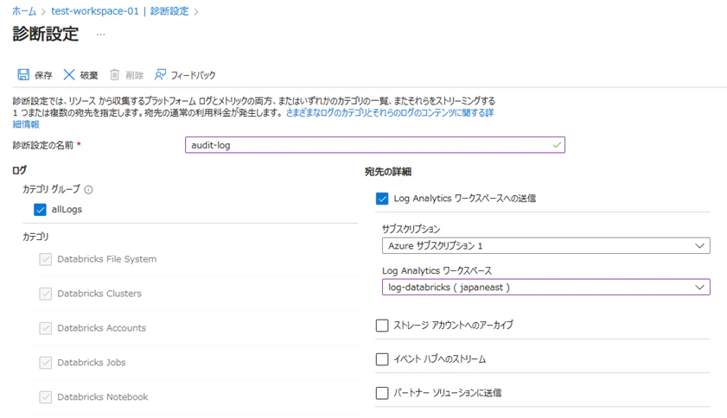Open test-workspace-01 | 診断設定 breadcrumb
Screen dimensions: 727x418
(x=119, y=11)
